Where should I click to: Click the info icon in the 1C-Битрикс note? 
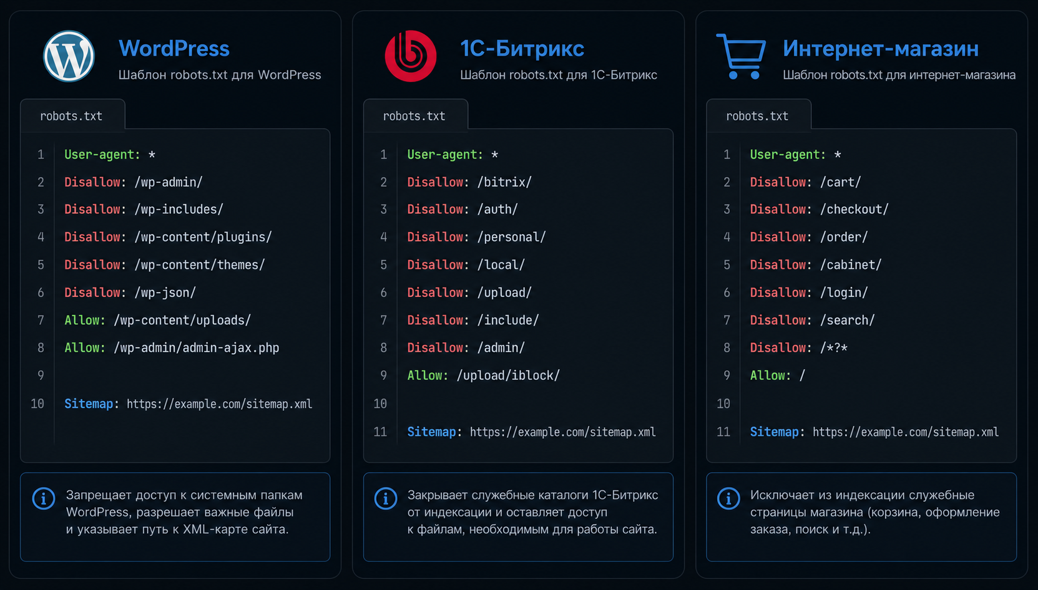pyautogui.click(x=386, y=499)
